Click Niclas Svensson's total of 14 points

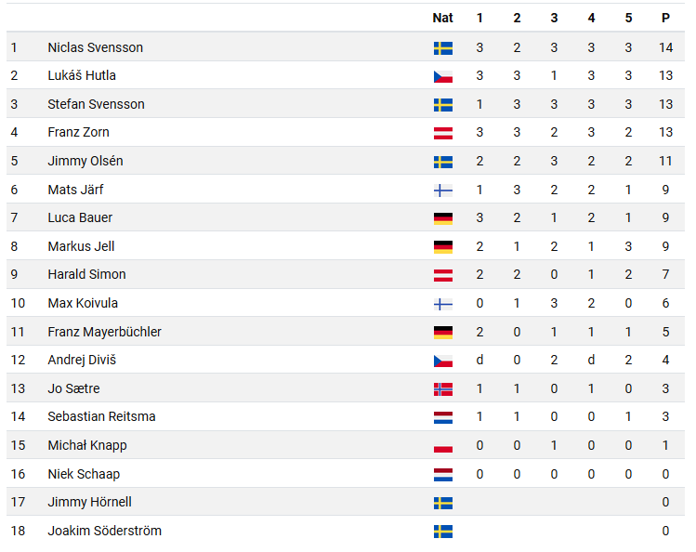(665, 47)
